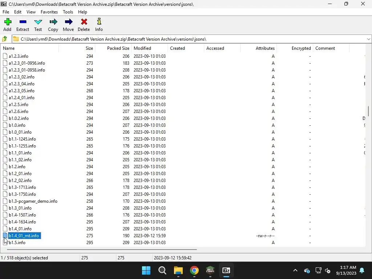372x279 pixels.
Task: Sort by Encrypted column header
Action: point(295,48)
